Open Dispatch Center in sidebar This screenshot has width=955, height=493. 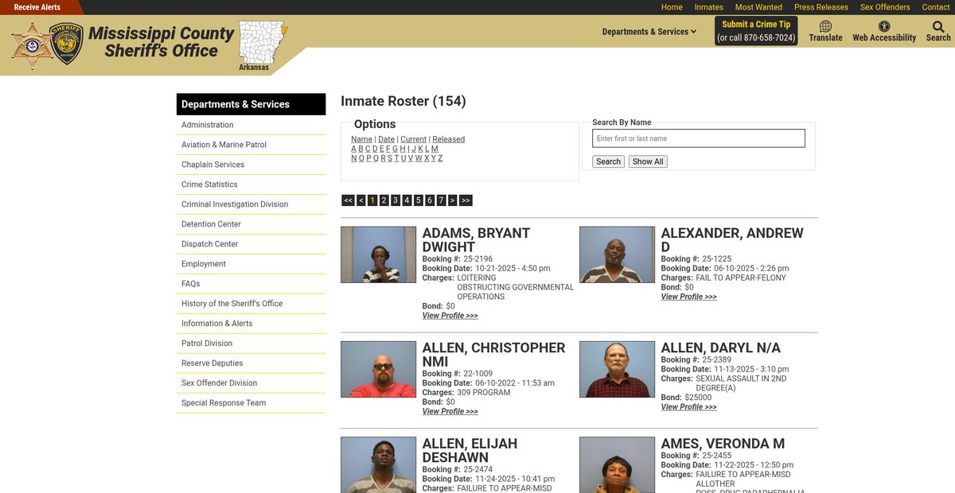(x=251, y=244)
